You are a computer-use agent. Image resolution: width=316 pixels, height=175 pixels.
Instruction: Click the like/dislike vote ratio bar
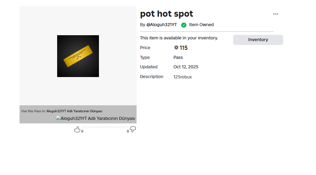click(105, 127)
